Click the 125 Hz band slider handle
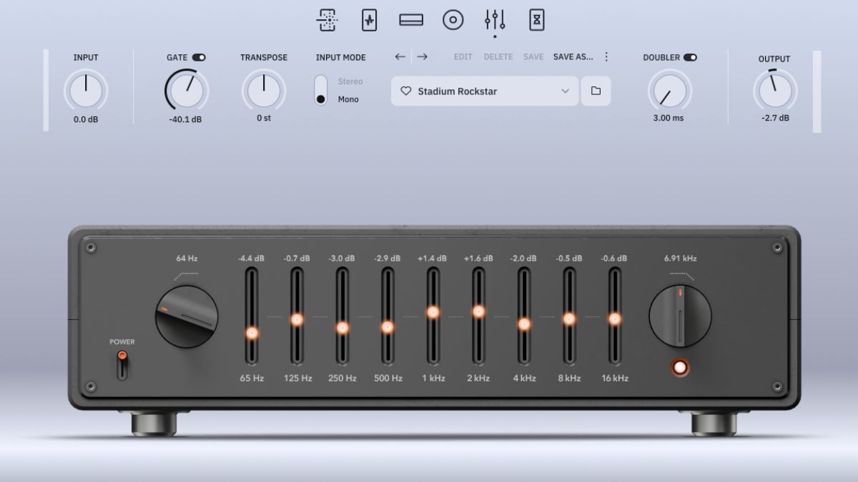Screen dimensions: 858x482 pos(297,320)
